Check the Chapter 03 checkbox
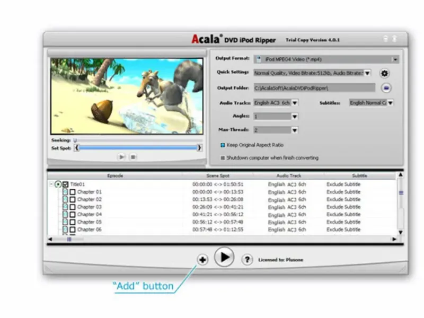This screenshot has width=424, height=318. pyautogui.click(x=73, y=207)
